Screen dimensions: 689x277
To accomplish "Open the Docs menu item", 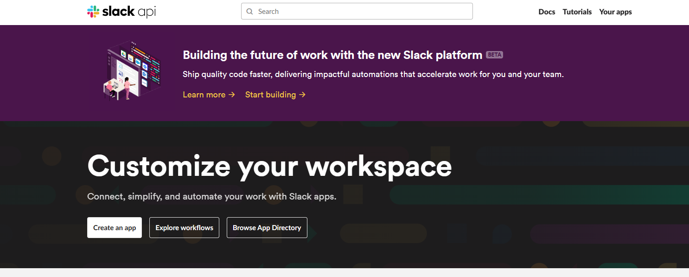I will pos(547,12).
